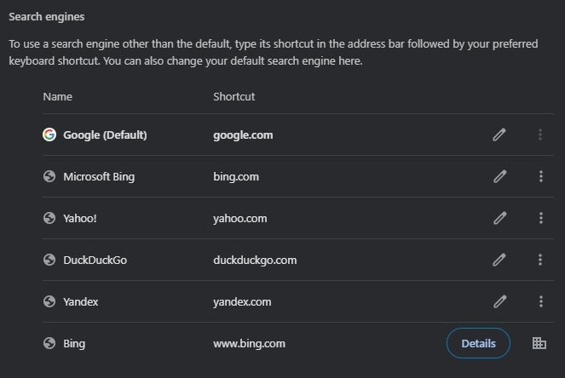Click the Google logo icon
This screenshot has width=565, height=378.
click(49, 135)
